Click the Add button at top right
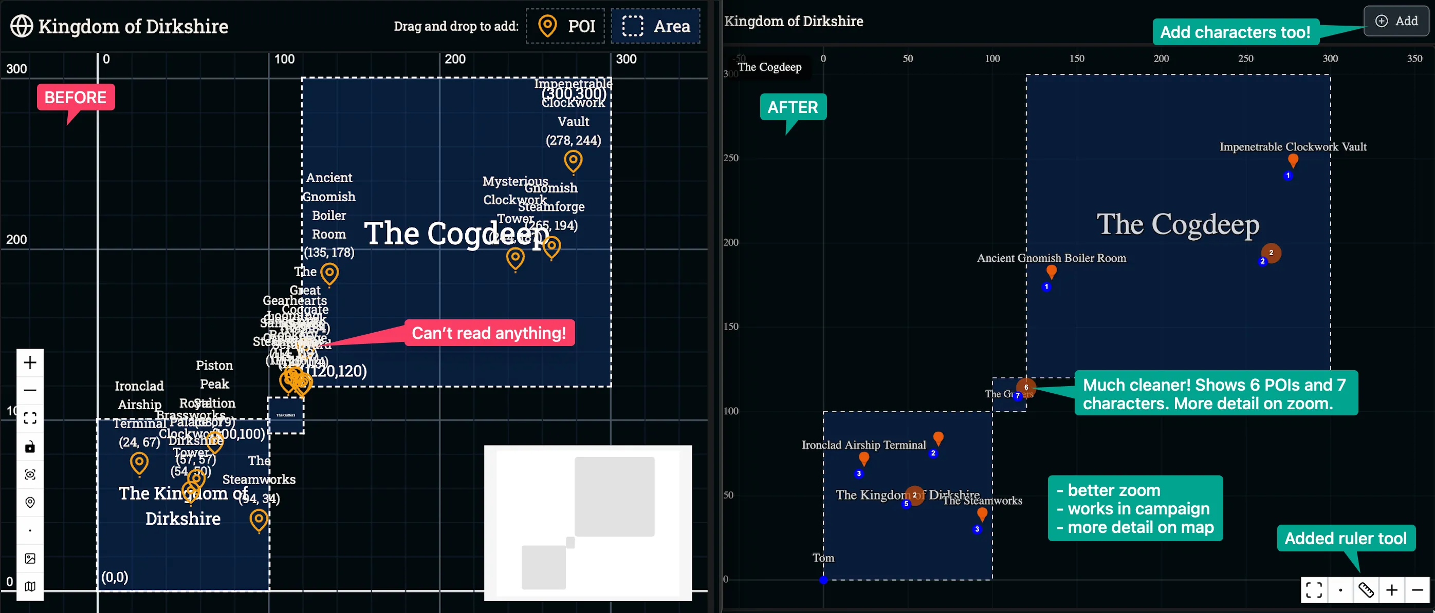Image resolution: width=1435 pixels, height=613 pixels. 1396,21
